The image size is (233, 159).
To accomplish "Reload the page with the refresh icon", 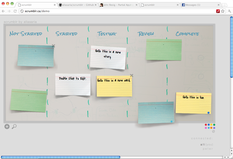I will (x=15, y=11).
